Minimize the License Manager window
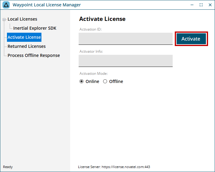 (192, 5)
